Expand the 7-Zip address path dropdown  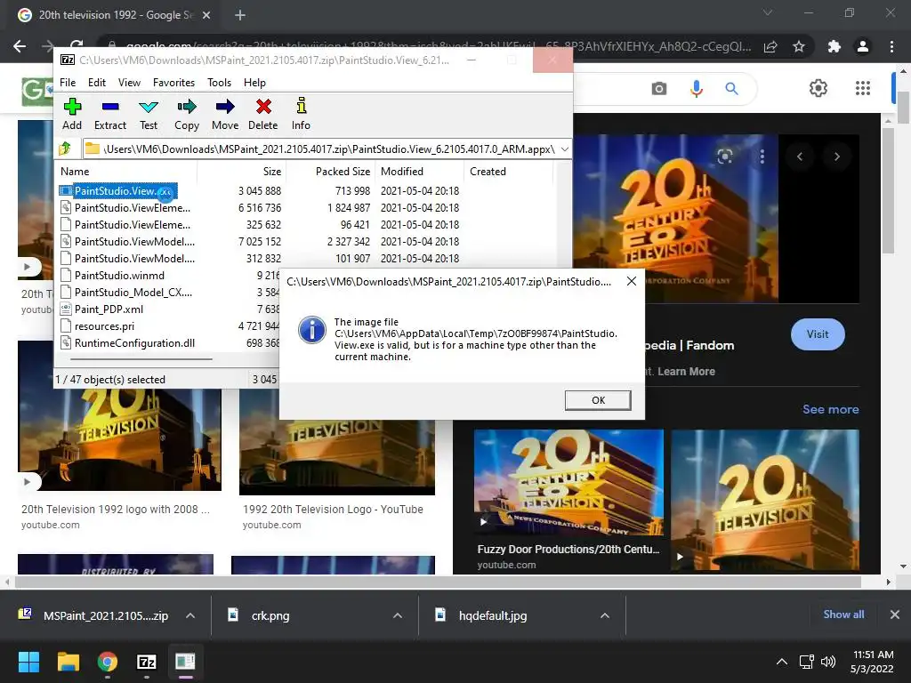tap(565, 149)
